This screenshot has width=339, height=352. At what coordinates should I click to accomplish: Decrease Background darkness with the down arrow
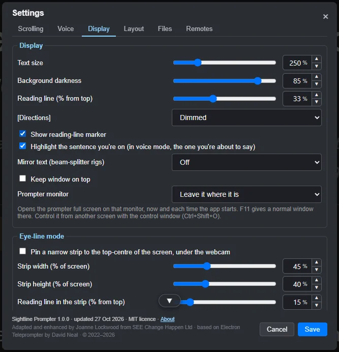pyautogui.click(x=316, y=84)
